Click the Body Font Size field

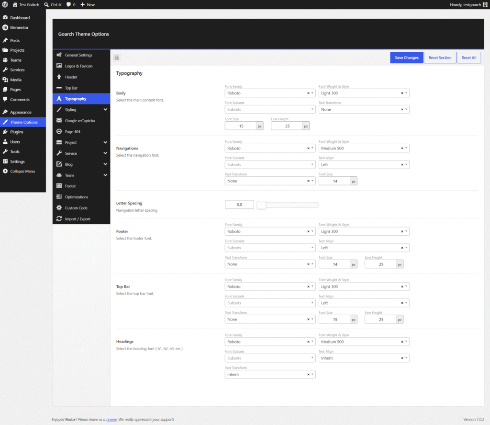(241, 126)
